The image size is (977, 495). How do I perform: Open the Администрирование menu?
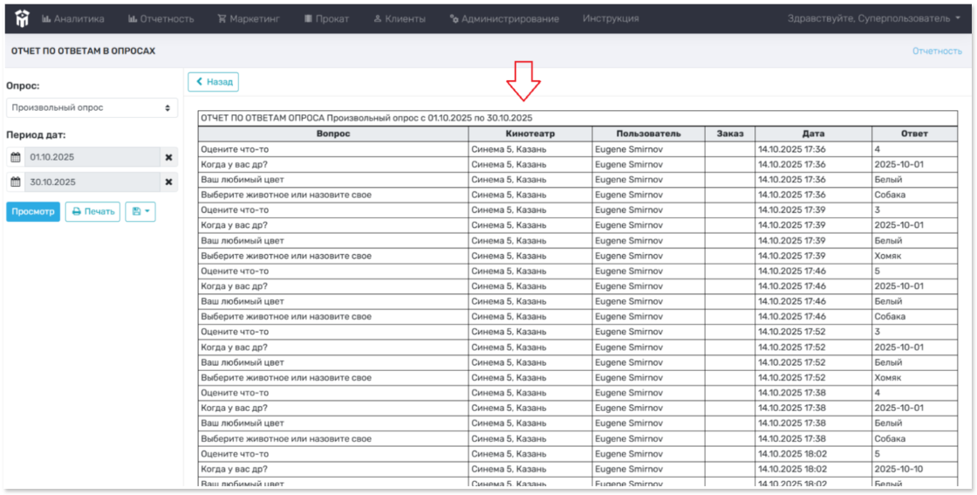click(504, 18)
